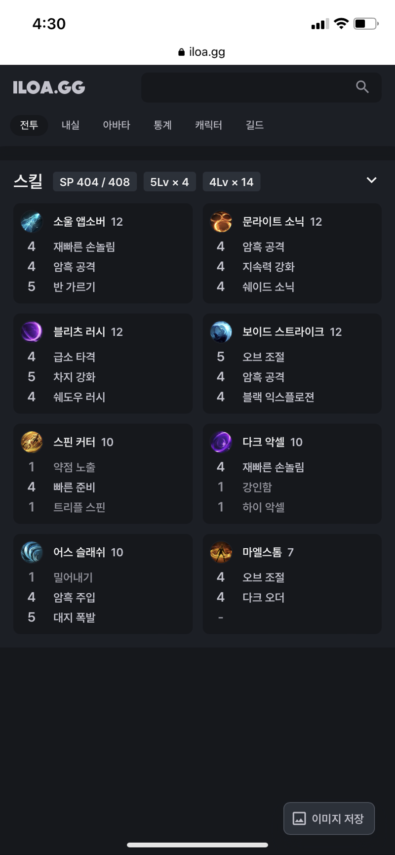
Task: Select the 문라이트 소닉 skill icon
Action: pyautogui.click(x=221, y=222)
